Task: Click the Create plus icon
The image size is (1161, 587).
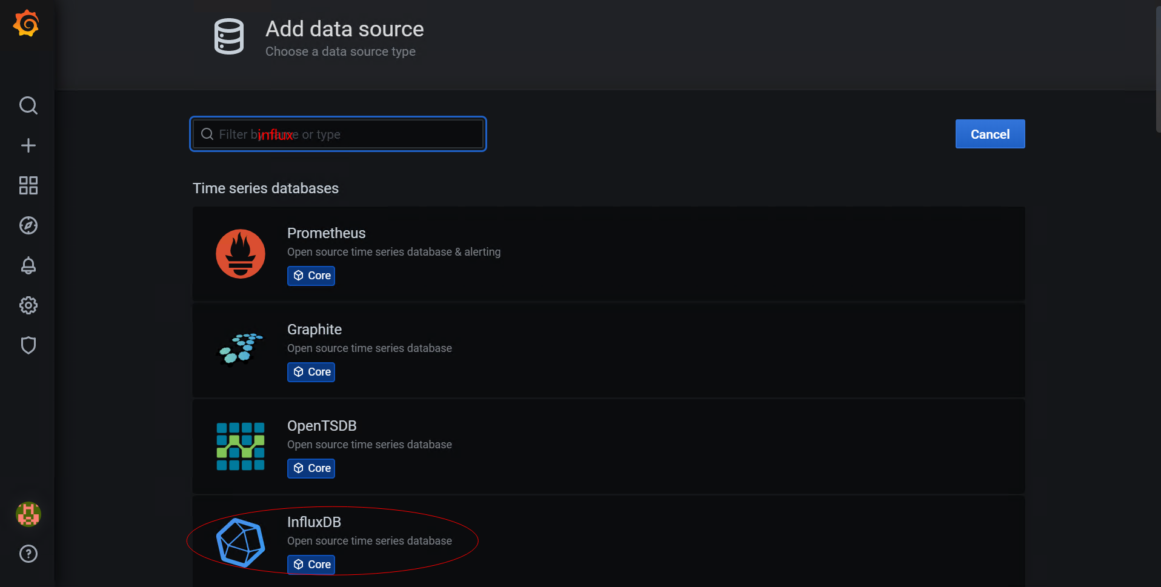Action: tap(28, 145)
